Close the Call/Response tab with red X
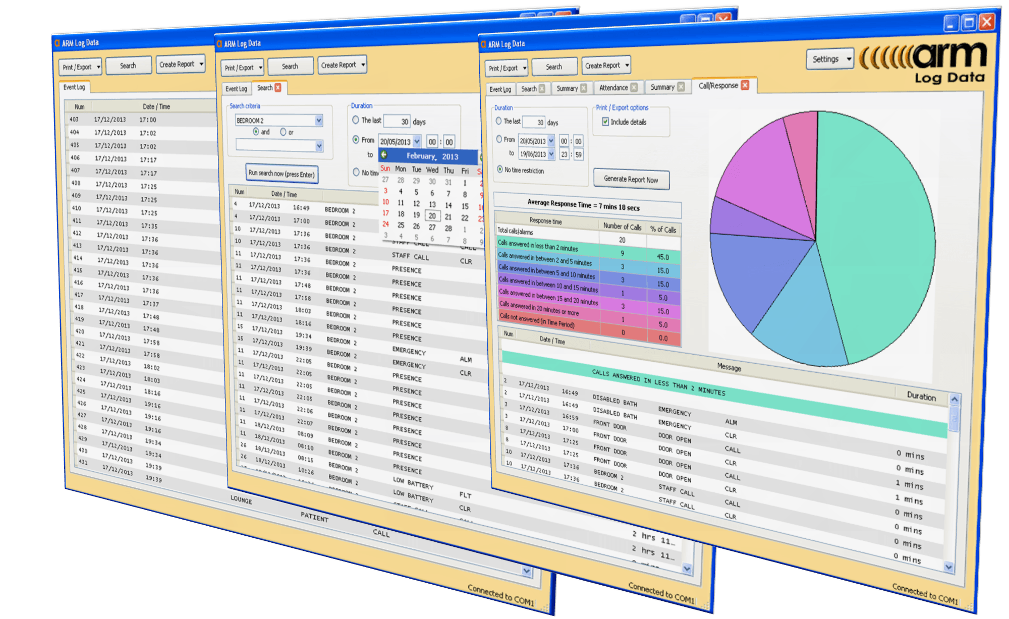1009x619 pixels. pos(745,85)
